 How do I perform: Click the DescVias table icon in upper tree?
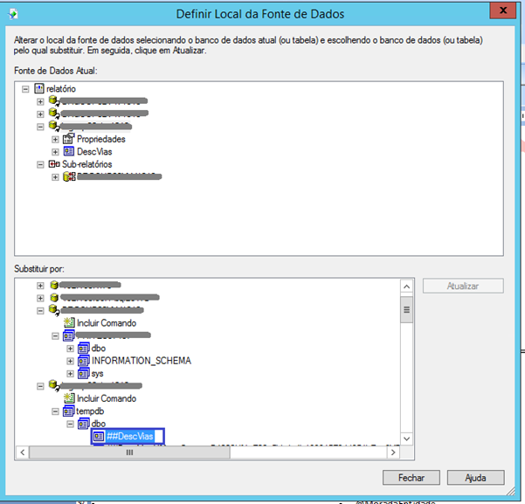[x=69, y=151]
